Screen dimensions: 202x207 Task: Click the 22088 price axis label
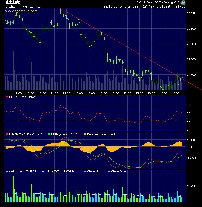(x=191, y=59)
